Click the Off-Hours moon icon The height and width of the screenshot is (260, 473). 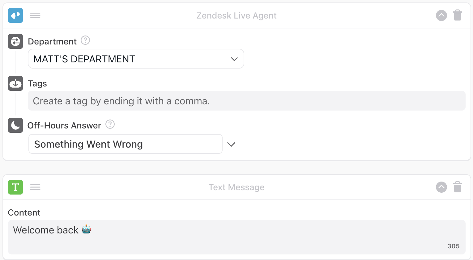tap(15, 125)
